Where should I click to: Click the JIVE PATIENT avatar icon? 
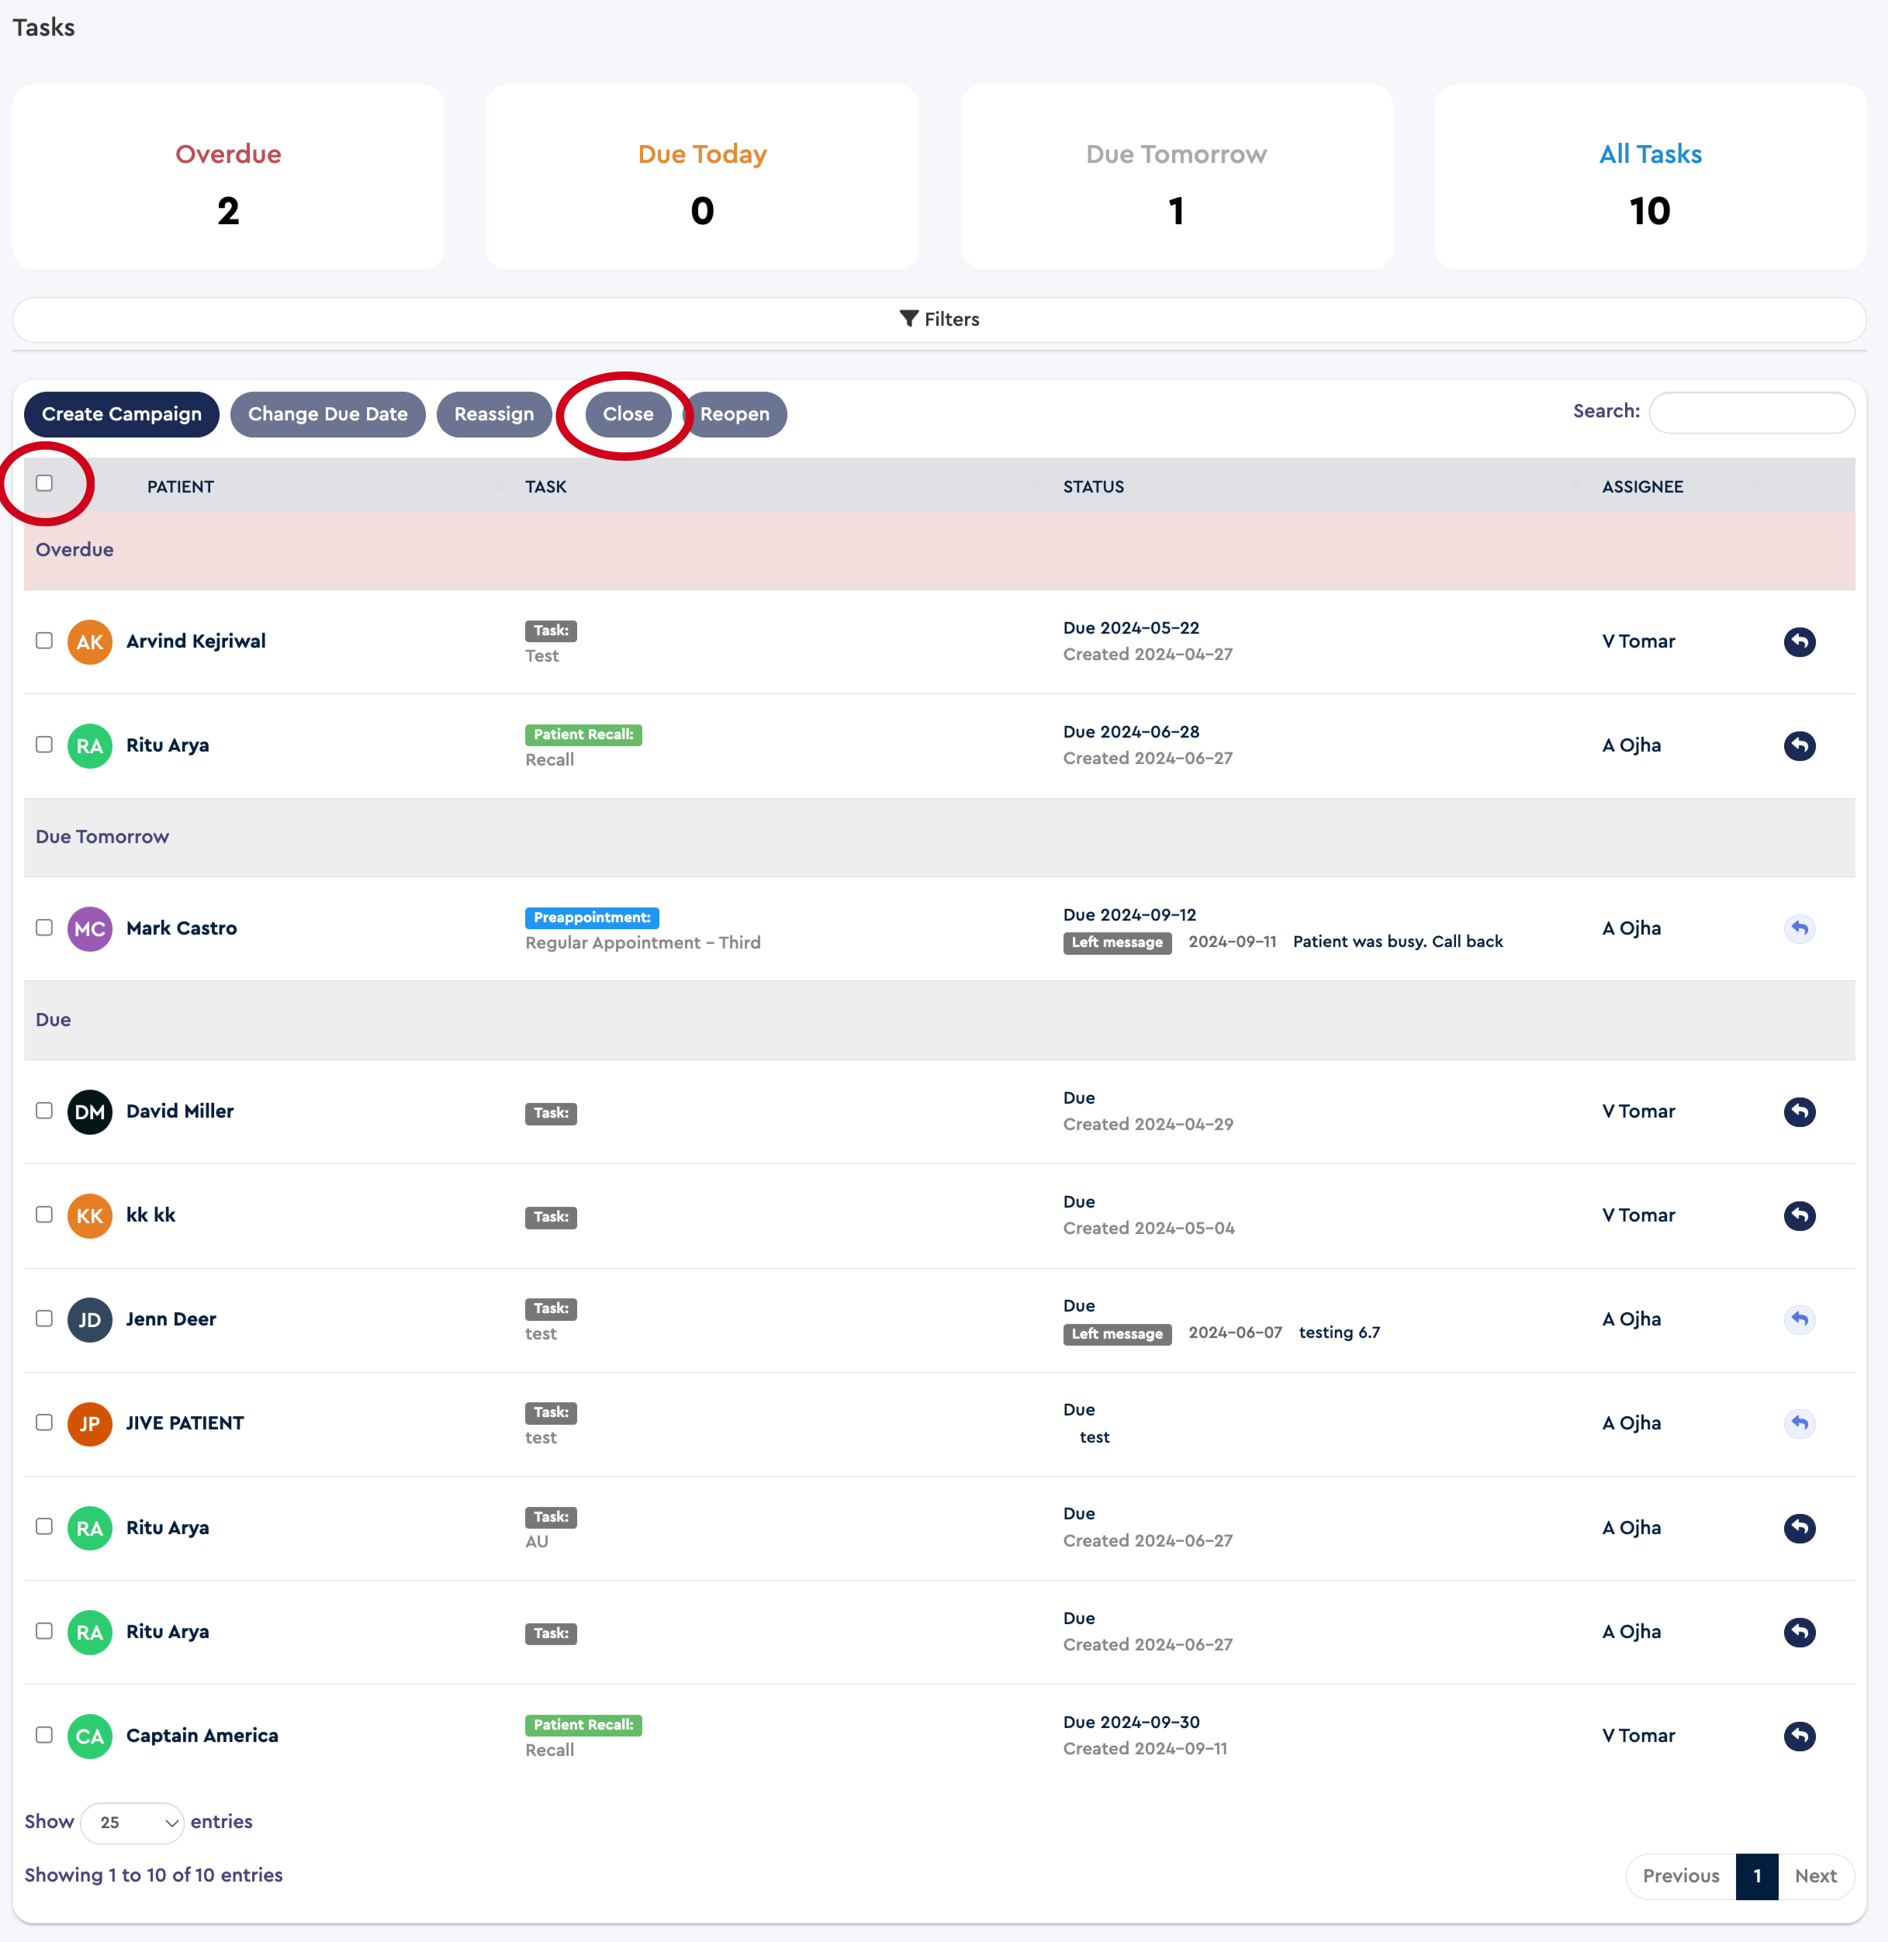(89, 1423)
